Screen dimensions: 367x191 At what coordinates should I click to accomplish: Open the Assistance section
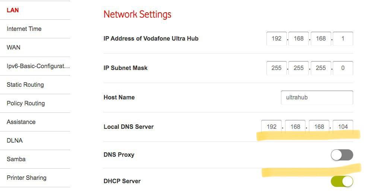coord(21,122)
